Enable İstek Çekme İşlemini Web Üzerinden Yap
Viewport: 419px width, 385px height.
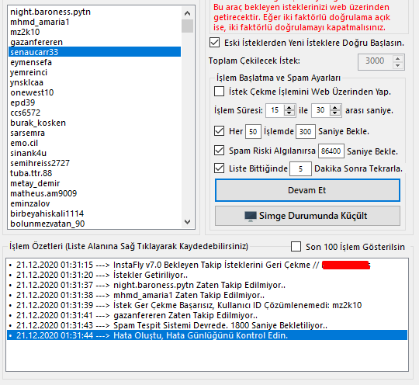click(x=220, y=92)
